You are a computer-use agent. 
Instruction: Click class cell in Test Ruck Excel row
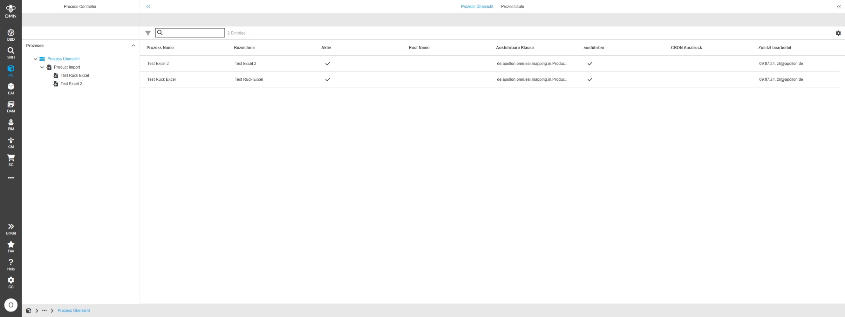(x=532, y=80)
